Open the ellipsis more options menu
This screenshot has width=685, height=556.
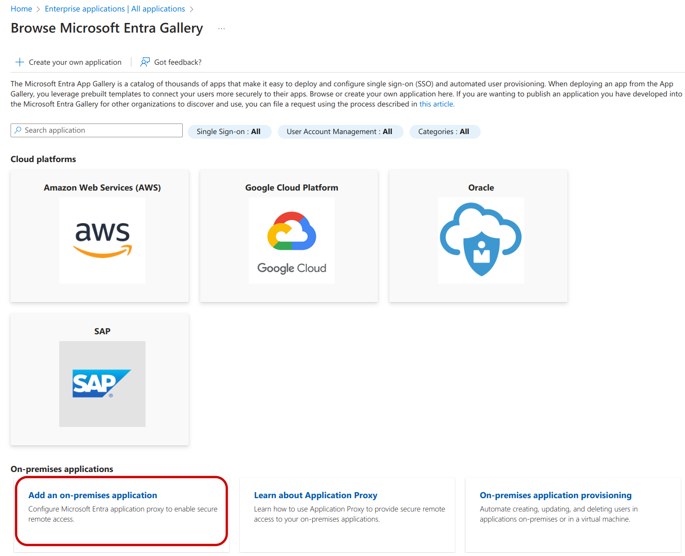(x=222, y=28)
